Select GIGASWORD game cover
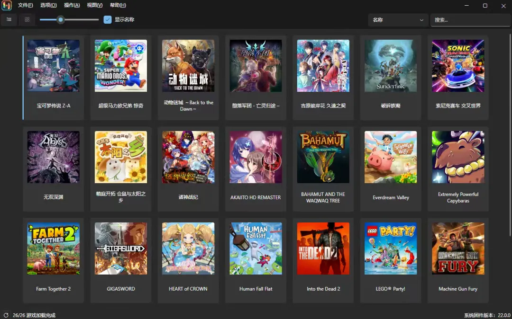The width and height of the screenshot is (512, 319). click(121, 248)
